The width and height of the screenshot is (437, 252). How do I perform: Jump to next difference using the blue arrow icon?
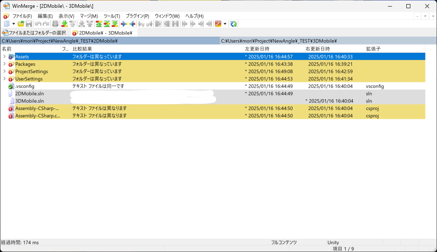(124, 23)
